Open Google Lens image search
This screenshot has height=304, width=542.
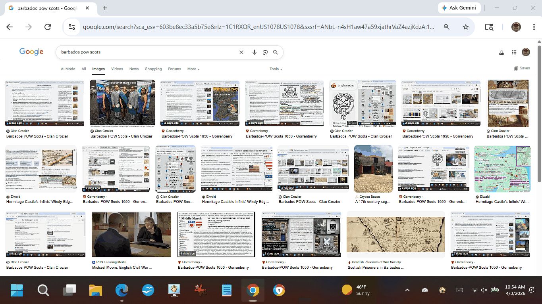[x=265, y=52]
